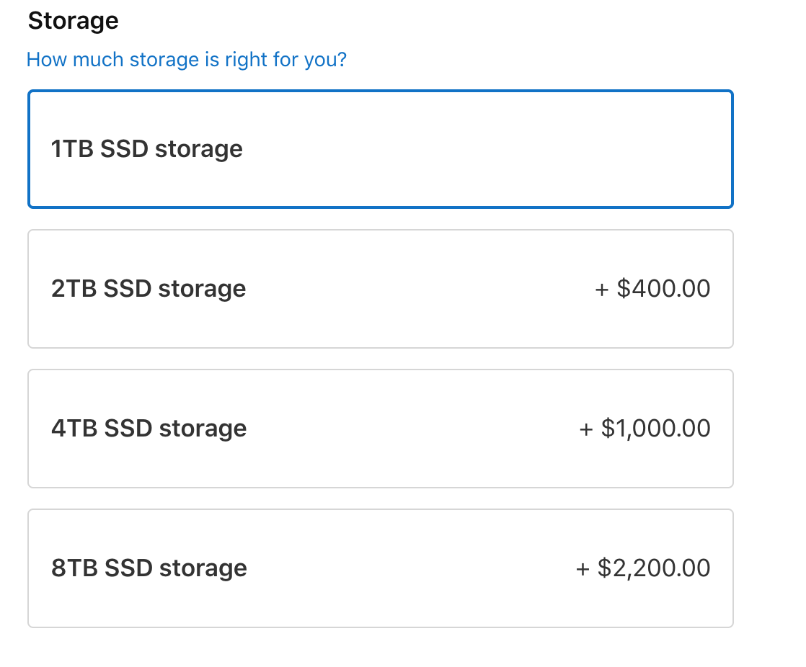Click the Storage section heading
The width and height of the screenshot is (806, 667).
(x=73, y=21)
